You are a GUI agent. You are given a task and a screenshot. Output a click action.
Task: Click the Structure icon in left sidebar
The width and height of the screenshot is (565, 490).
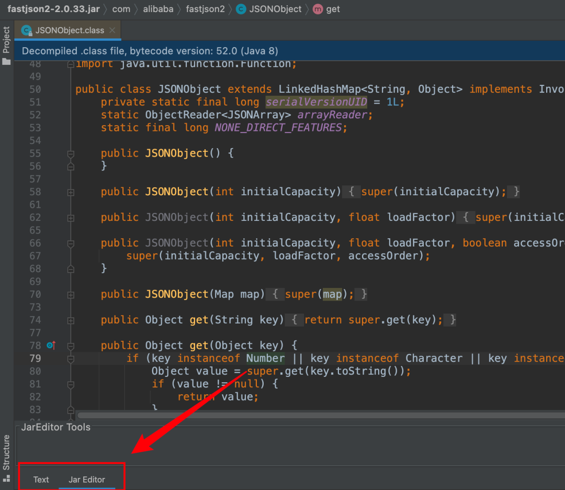click(6, 479)
